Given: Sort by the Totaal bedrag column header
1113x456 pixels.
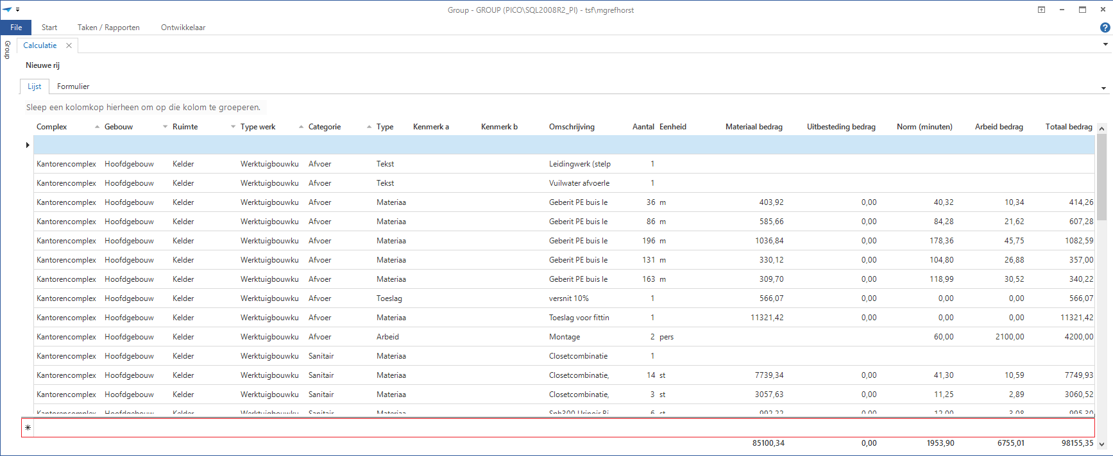Looking at the screenshot, I should pyautogui.click(x=1068, y=127).
